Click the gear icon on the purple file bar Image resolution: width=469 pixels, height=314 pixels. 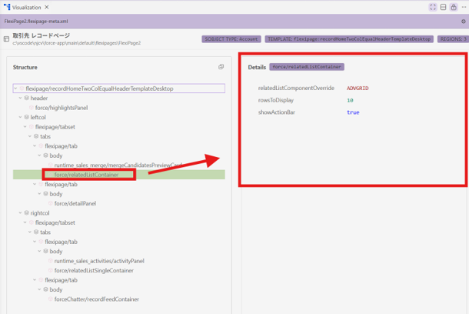(x=464, y=22)
